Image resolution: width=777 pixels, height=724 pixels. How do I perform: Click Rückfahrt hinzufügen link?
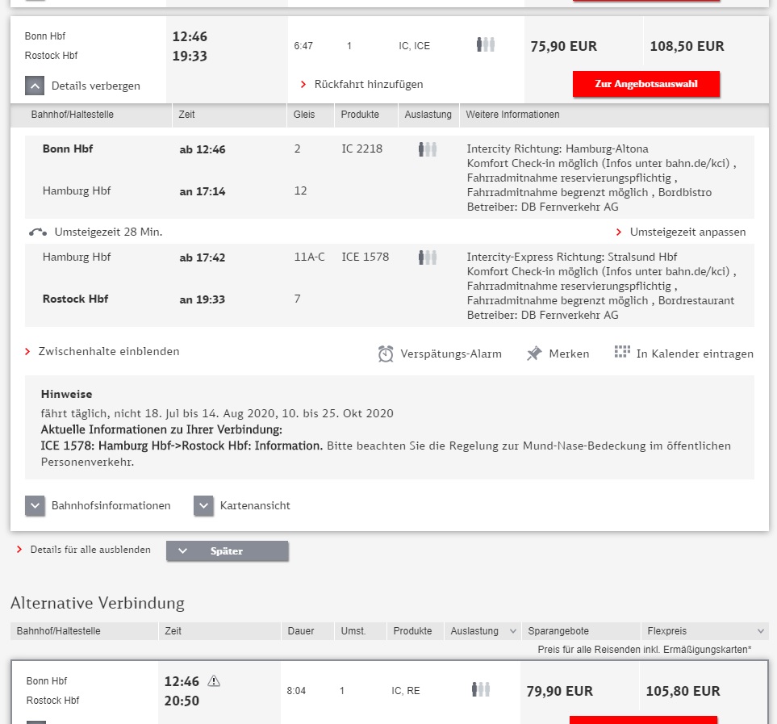click(368, 85)
